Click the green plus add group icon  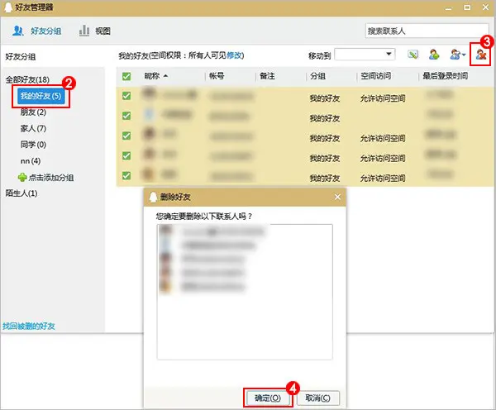(22, 178)
